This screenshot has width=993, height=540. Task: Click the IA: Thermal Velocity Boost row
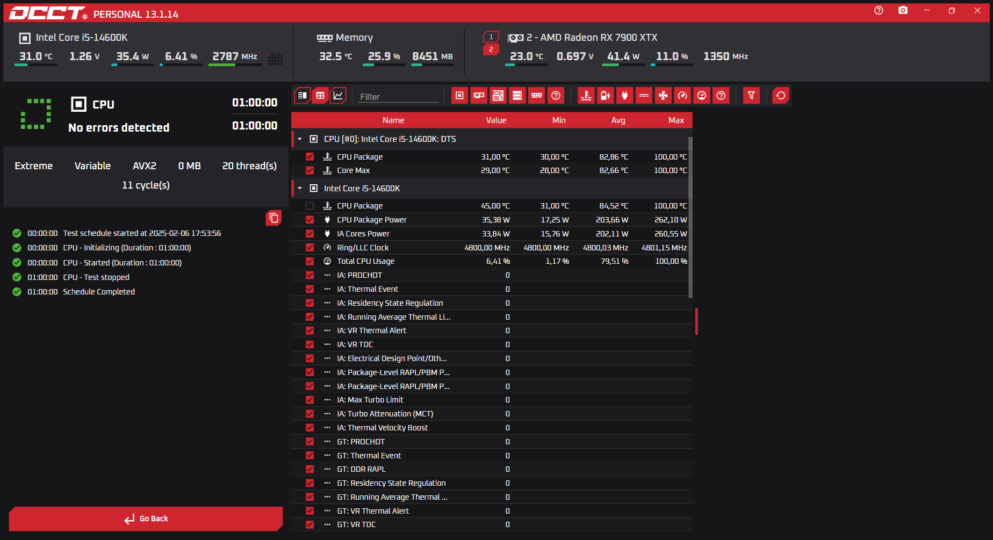(492, 428)
